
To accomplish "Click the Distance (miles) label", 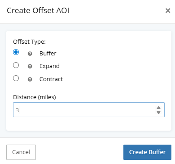I will tap(35, 97).
